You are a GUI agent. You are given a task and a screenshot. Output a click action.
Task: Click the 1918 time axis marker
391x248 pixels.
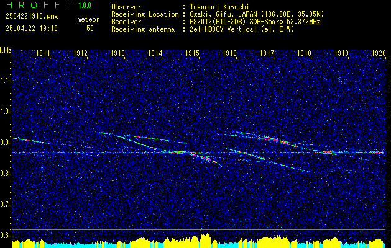pos(304,53)
